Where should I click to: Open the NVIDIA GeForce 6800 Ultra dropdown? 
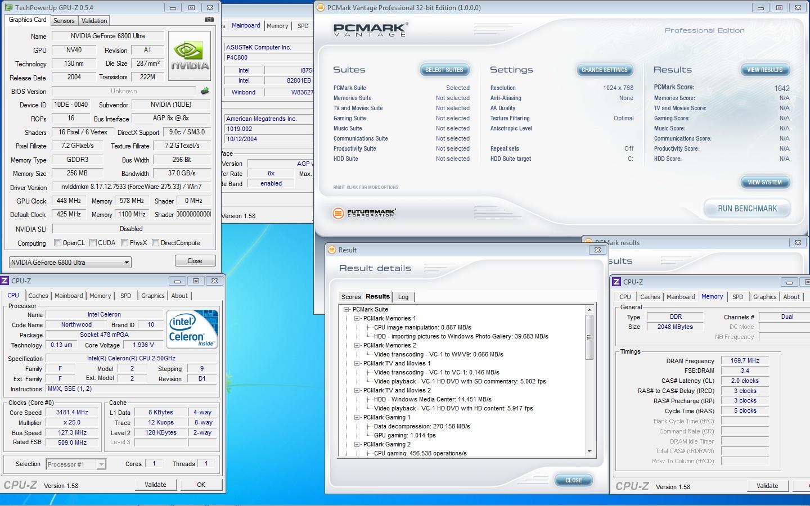pyautogui.click(x=70, y=262)
